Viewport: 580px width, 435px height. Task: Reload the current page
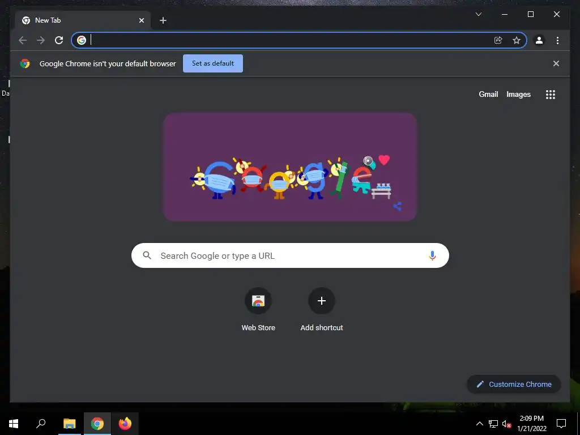tap(59, 40)
